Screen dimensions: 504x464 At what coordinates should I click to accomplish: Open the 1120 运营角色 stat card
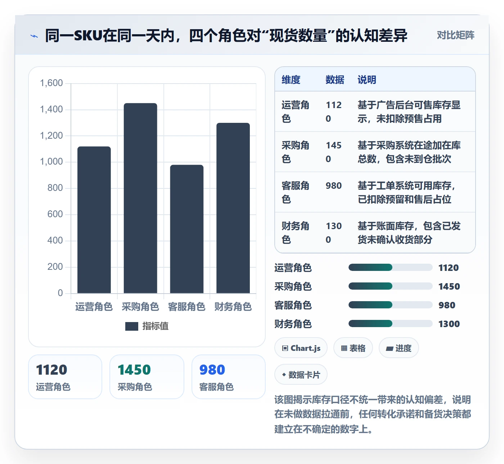pos(65,377)
